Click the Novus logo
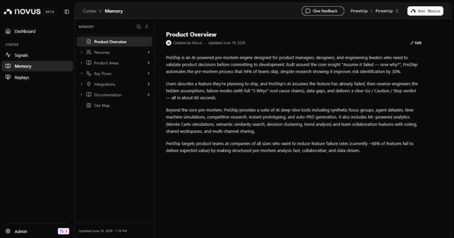The width and height of the screenshot is (454, 238). pos(23,12)
